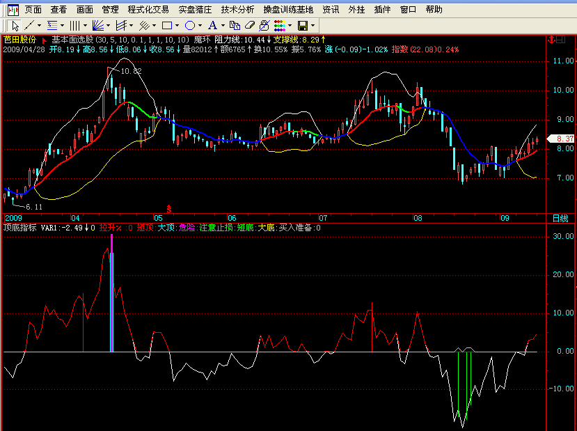Click the 基本面选股 indicator label
577x431 pixels.
tap(72, 40)
